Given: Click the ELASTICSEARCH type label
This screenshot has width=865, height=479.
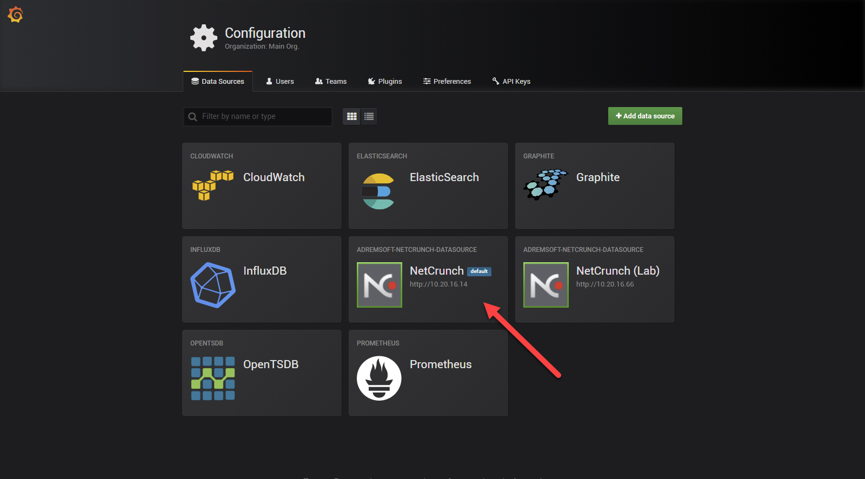Looking at the screenshot, I should tap(382, 156).
